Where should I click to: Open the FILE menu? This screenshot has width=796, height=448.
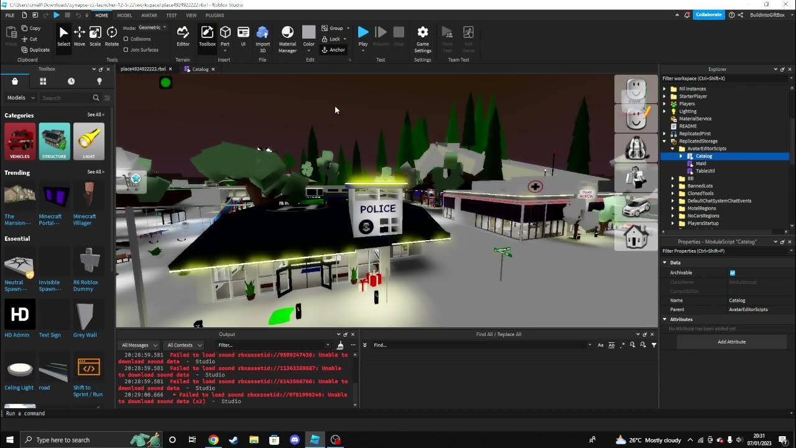[x=10, y=15]
